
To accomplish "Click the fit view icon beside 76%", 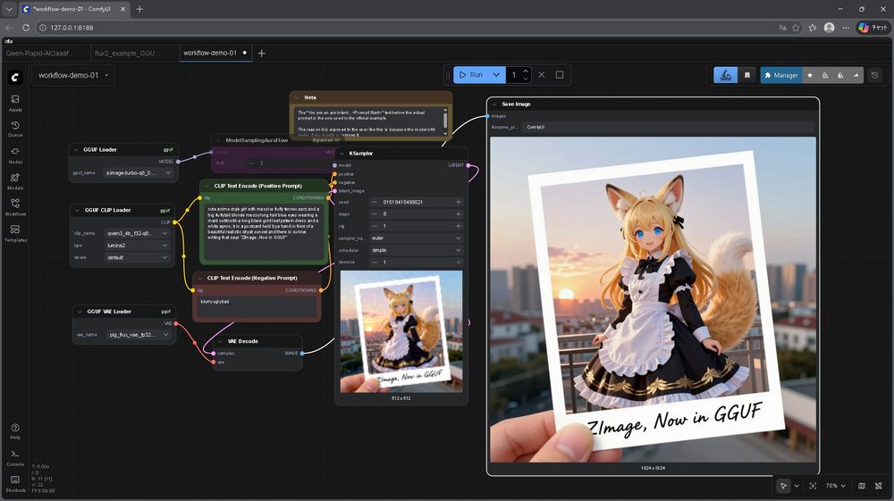I will tap(813, 486).
